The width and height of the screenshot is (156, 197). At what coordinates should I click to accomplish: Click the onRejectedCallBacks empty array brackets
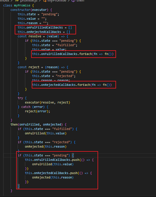coord(68,32)
